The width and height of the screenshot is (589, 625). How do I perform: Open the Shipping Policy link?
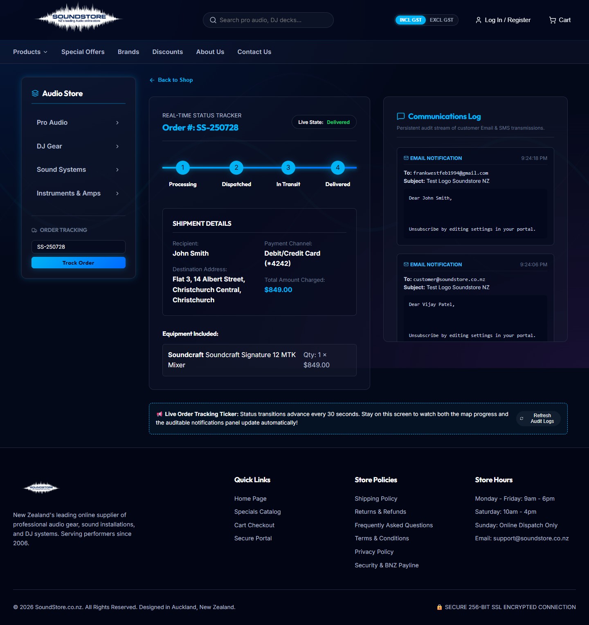coord(376,499)
